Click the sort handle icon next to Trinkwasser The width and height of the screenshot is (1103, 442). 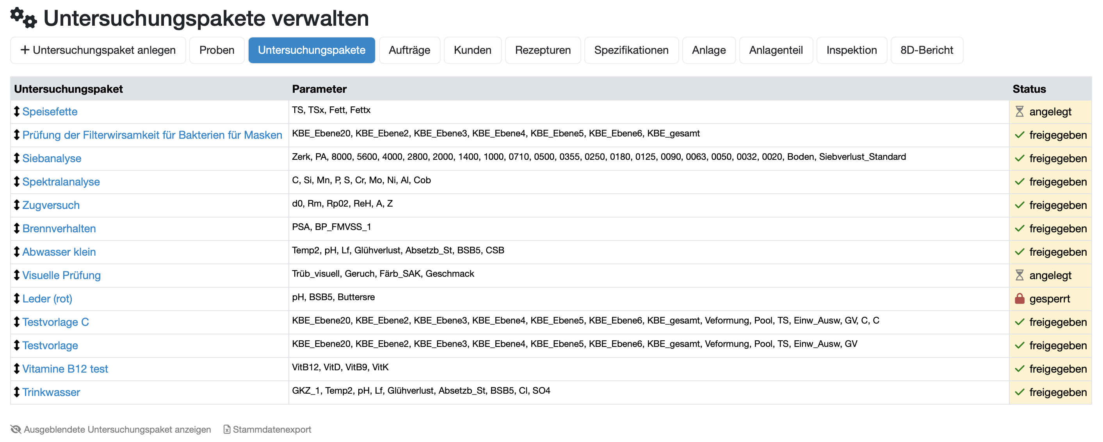click(x=17, y=392)
